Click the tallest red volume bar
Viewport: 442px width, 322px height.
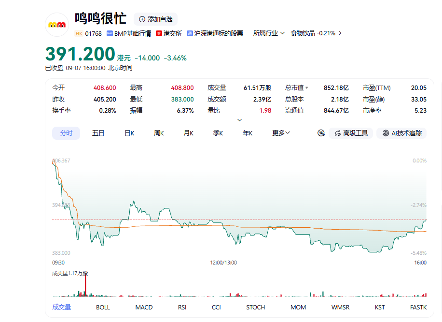pos(85,285)
